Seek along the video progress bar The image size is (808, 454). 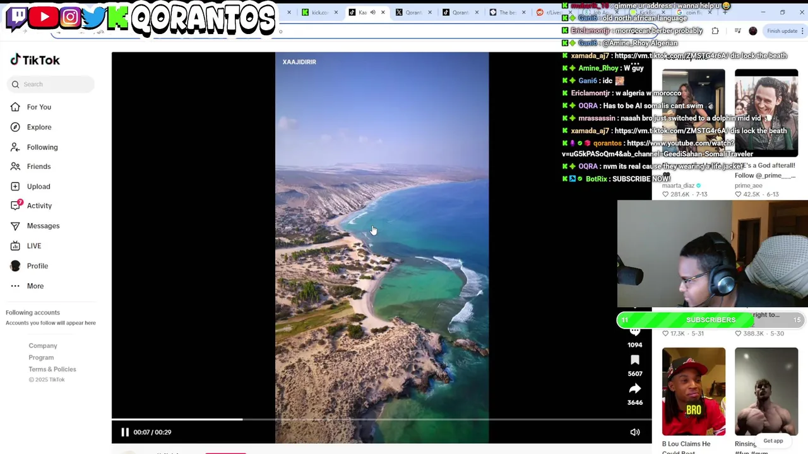point(381,419)
